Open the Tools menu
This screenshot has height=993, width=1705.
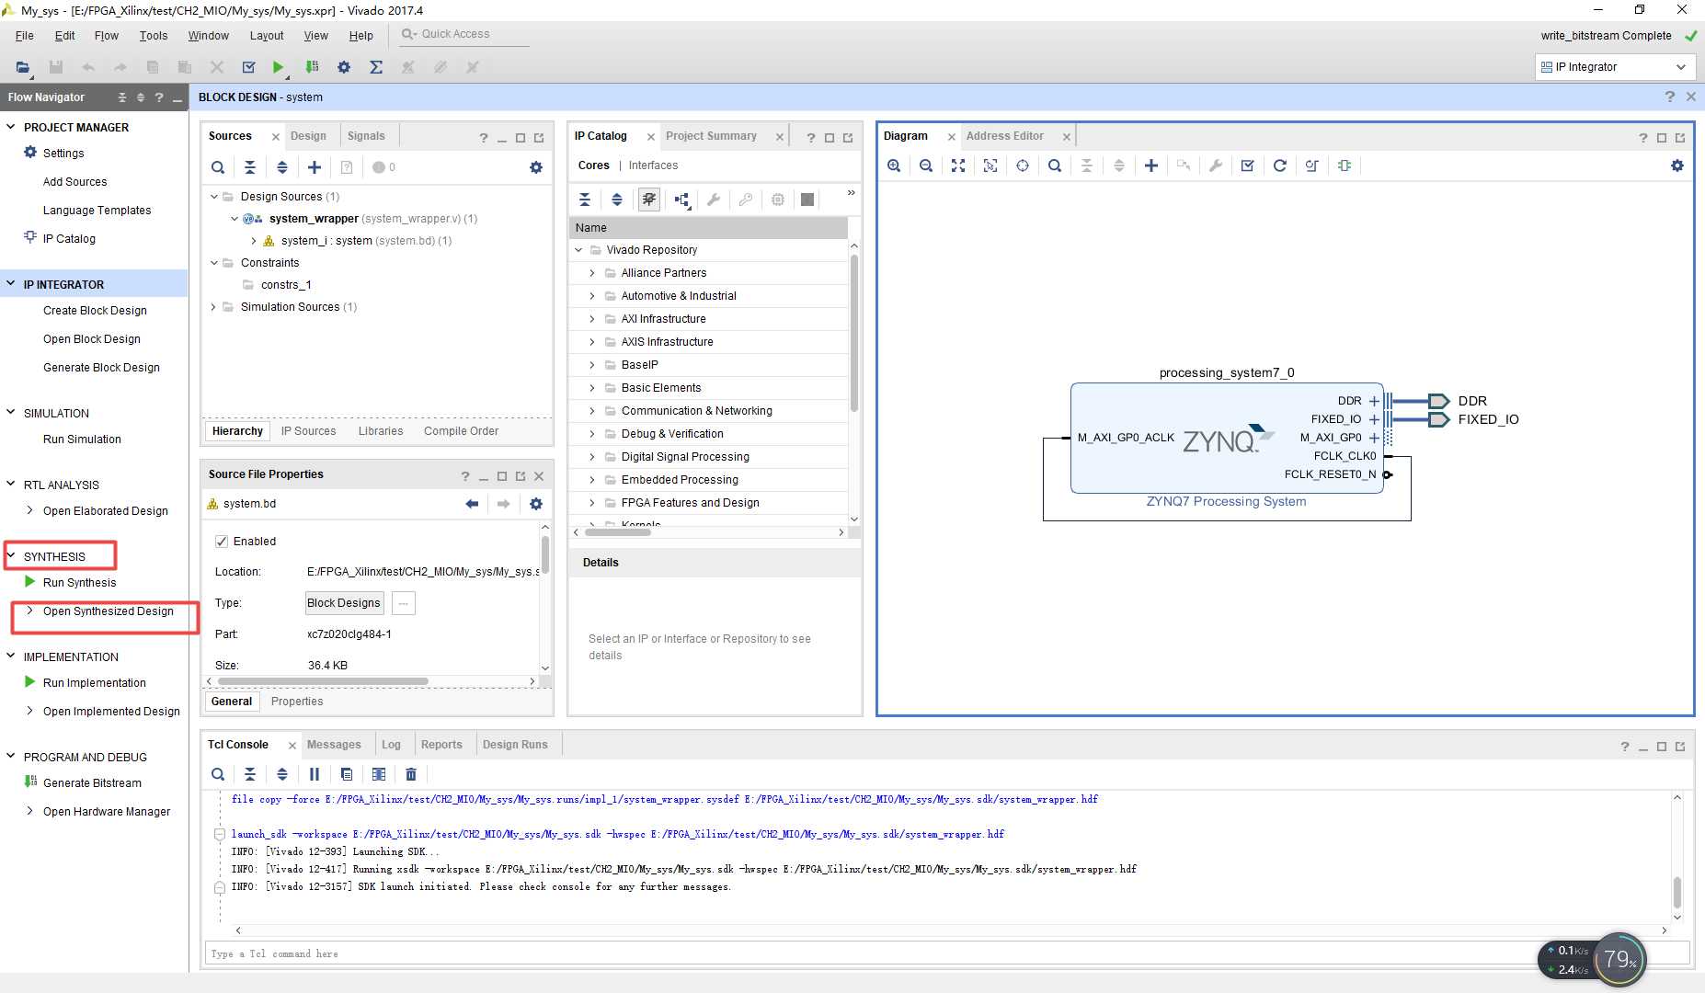click(154, 36)
